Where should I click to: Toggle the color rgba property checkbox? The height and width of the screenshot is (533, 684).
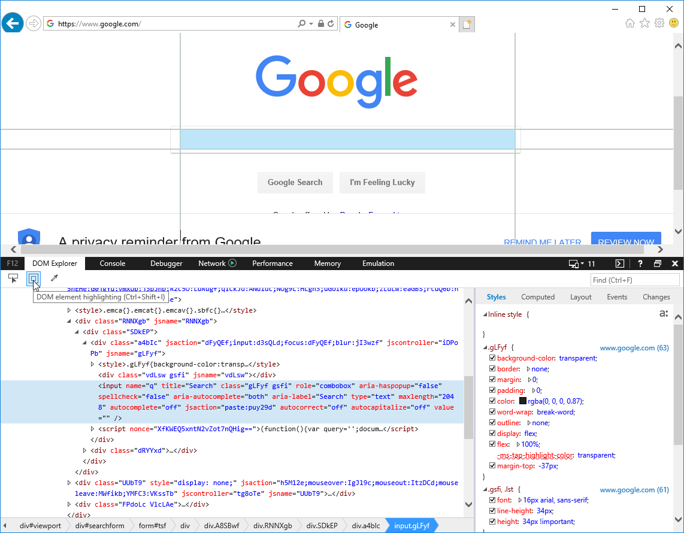[x=492, y=401]
